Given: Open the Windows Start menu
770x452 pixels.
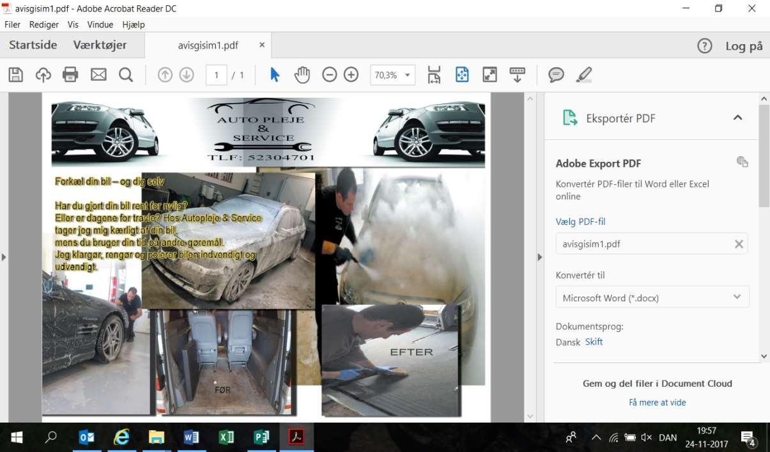Looking at the screenshot, I should pos(17,437).
